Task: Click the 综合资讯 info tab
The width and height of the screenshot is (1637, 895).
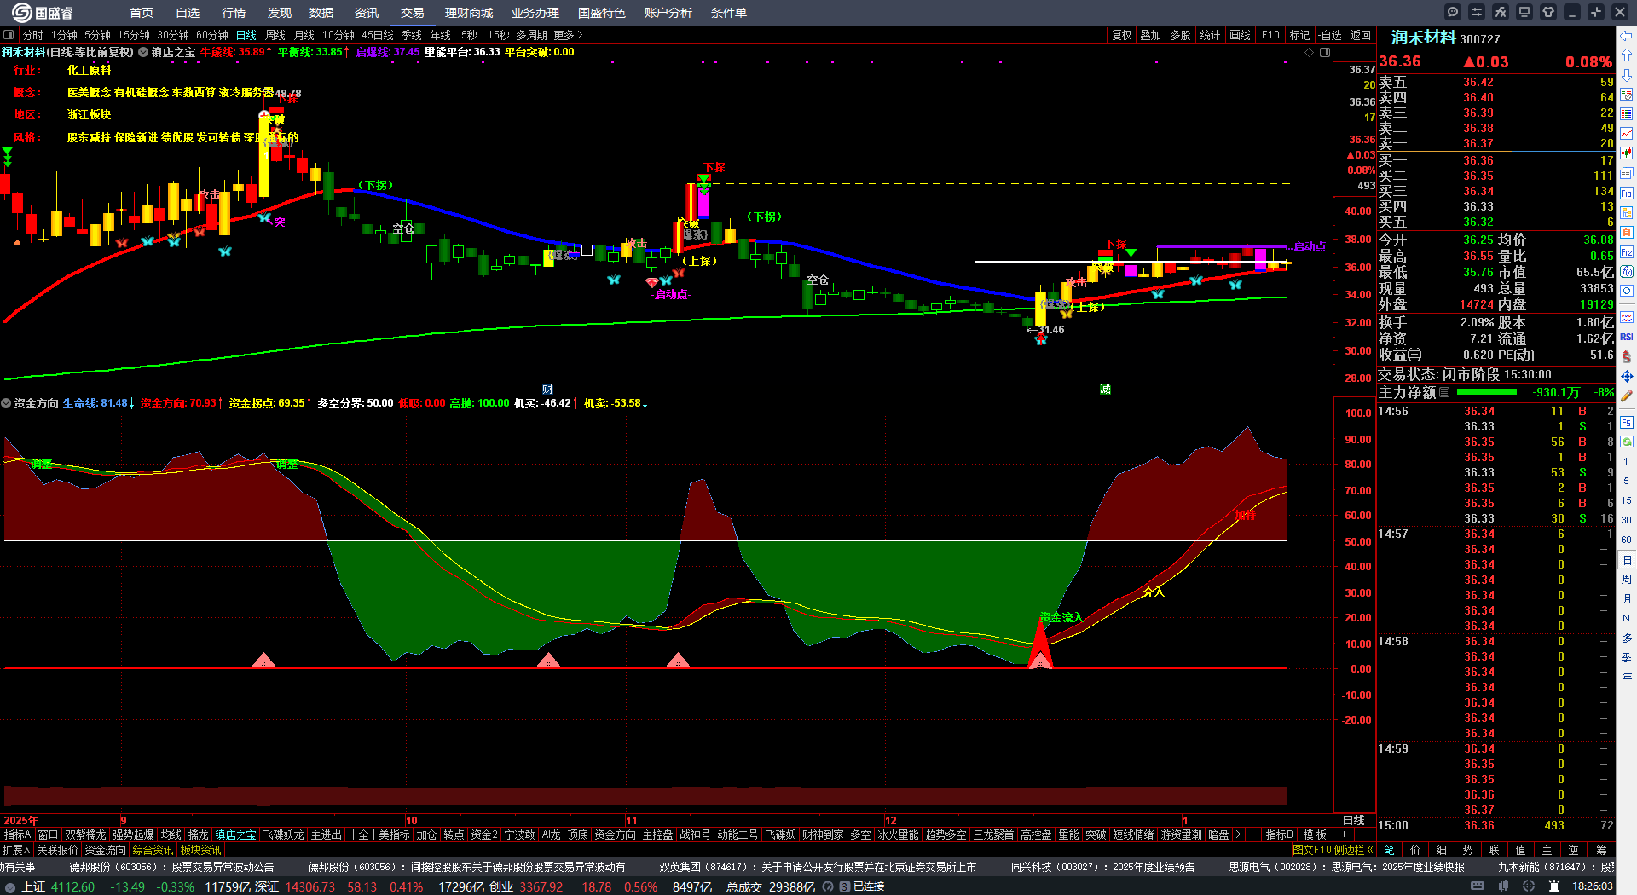Action: (x=153, y=850)
